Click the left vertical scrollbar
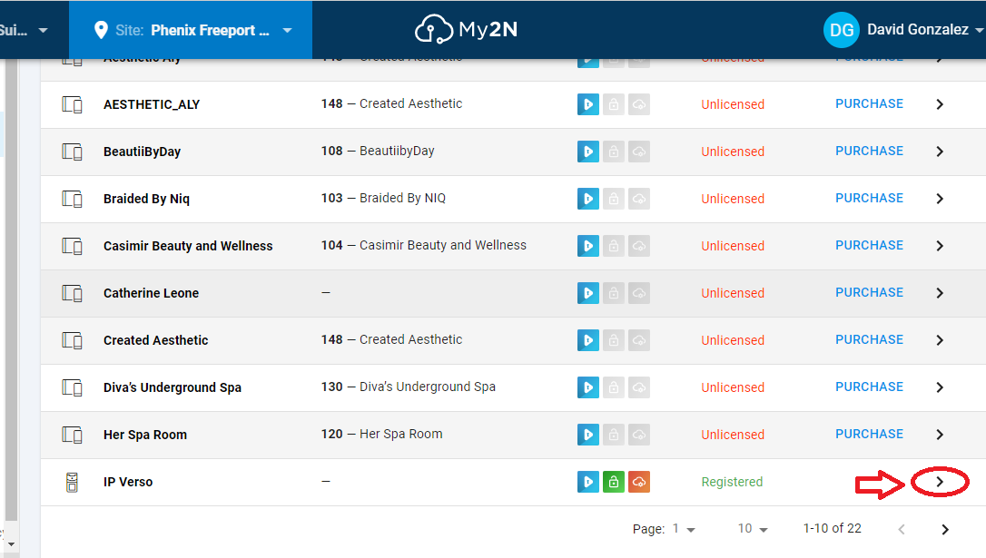 click(11, 289)
